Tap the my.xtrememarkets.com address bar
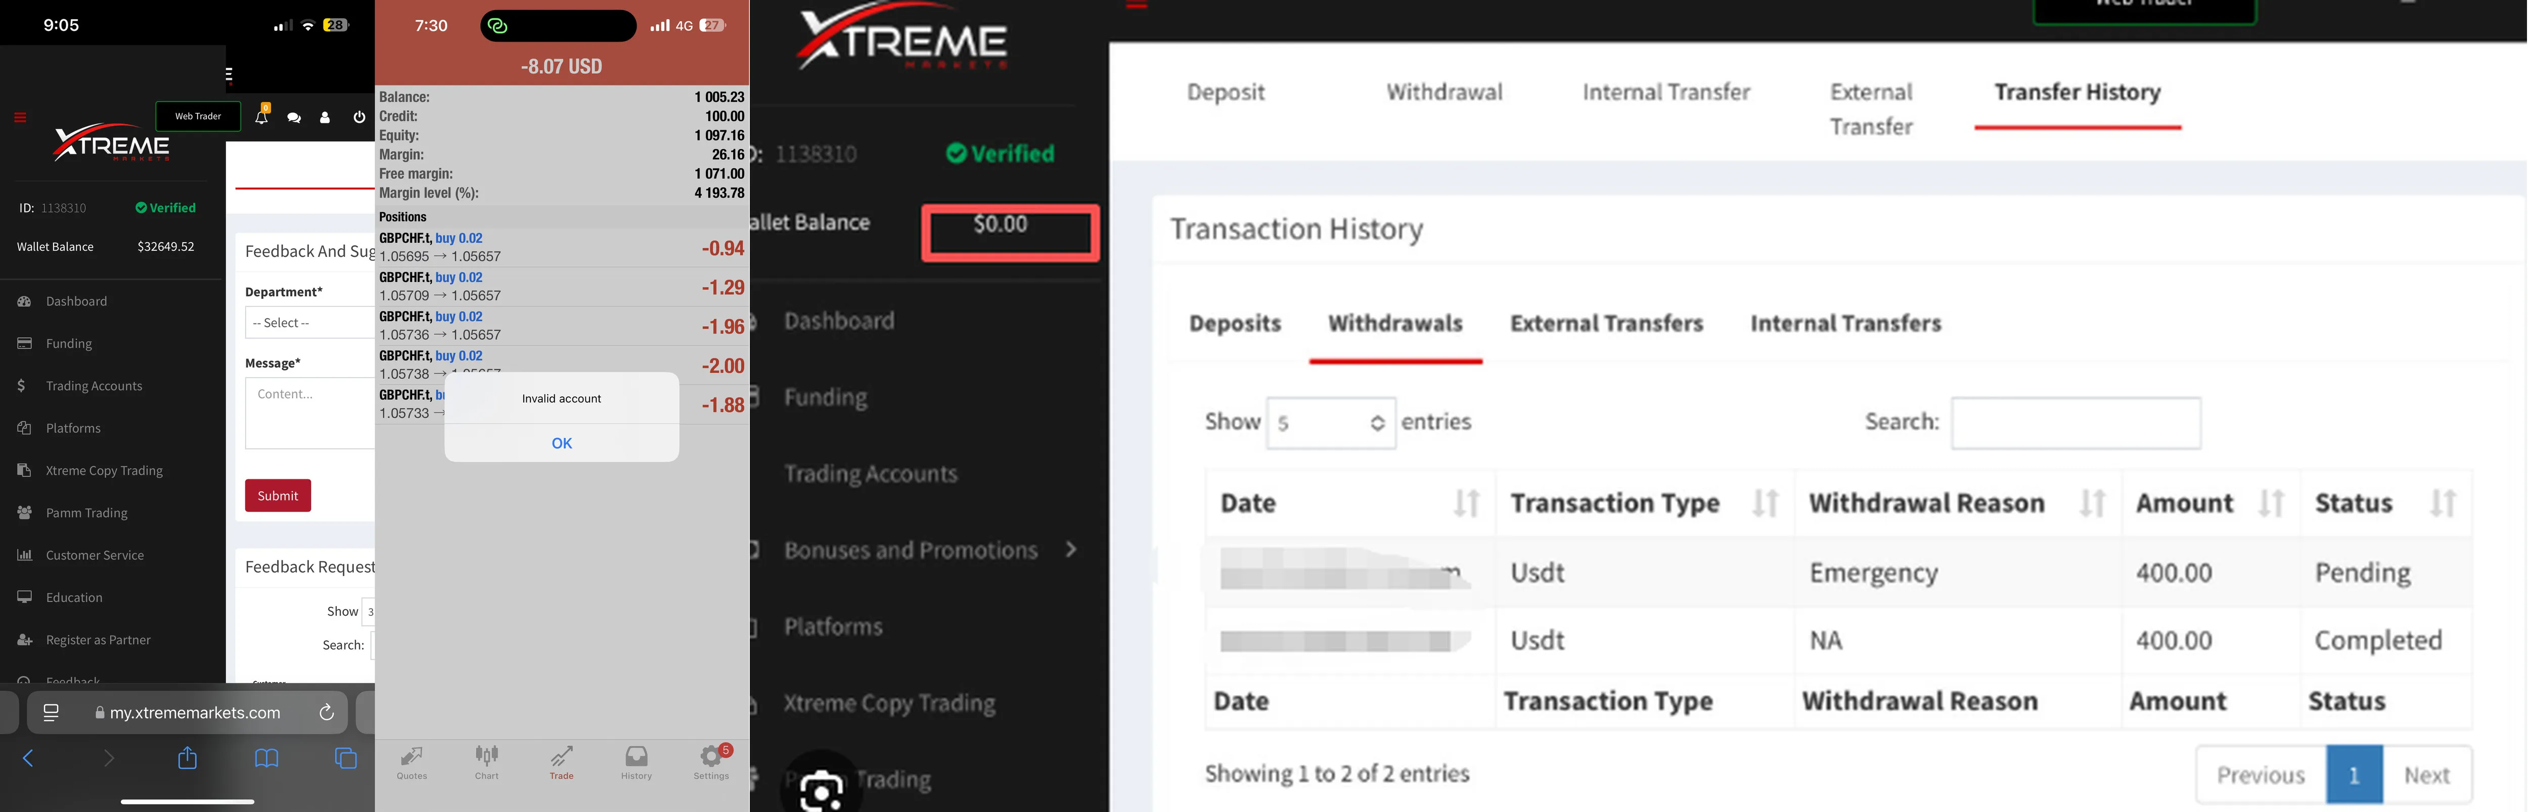Screen dimensions: 2528x812 188,713
